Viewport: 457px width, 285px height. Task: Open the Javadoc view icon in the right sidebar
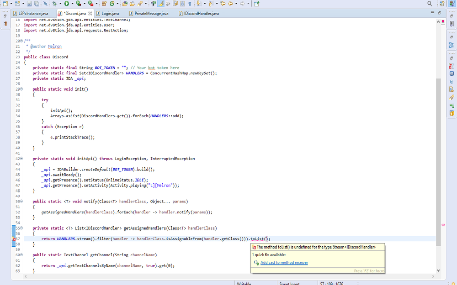tap(452, 82)
